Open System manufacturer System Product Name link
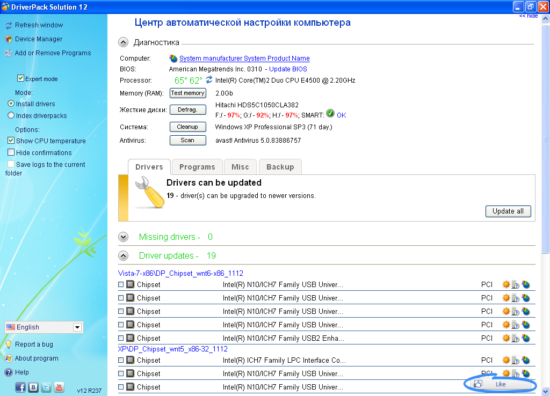550x396 pixels. click(244, 58)
